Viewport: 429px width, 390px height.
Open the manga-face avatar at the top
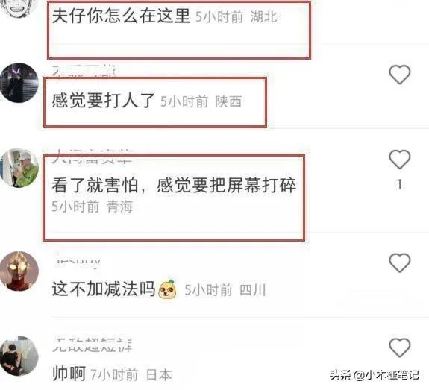pos(19,8)
